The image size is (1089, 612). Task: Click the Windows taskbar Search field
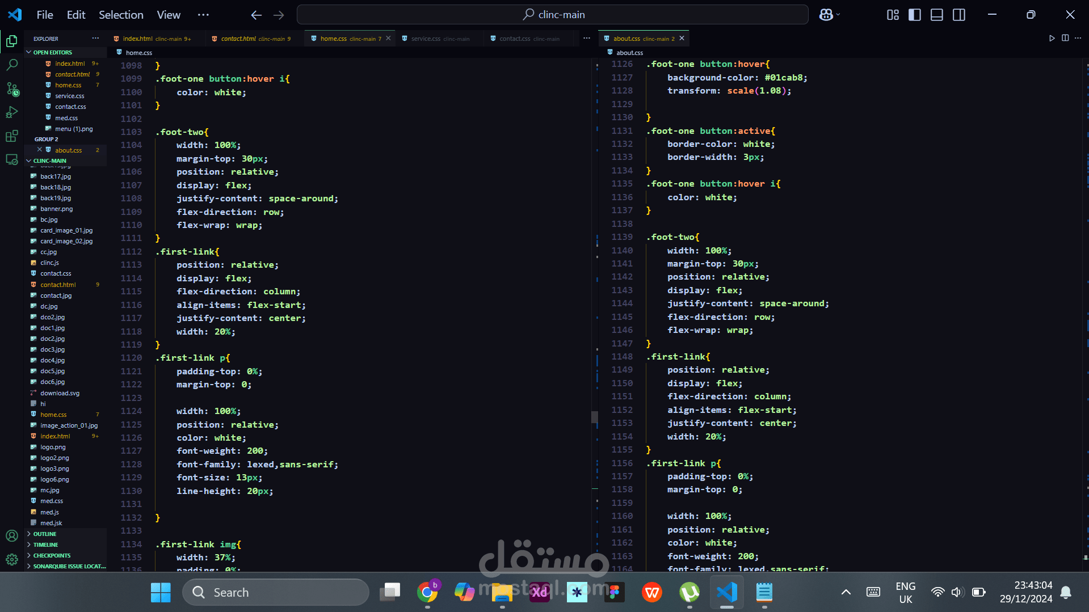276,592
